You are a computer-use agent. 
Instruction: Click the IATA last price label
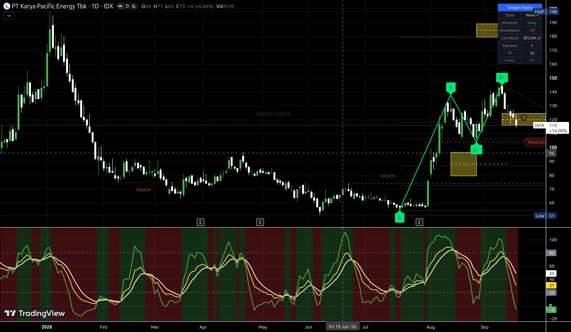[x=551, y=128]
